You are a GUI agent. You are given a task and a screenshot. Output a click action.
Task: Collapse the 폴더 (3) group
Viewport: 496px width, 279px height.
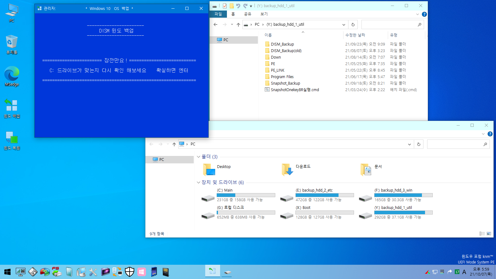click(x=198, y=157)
